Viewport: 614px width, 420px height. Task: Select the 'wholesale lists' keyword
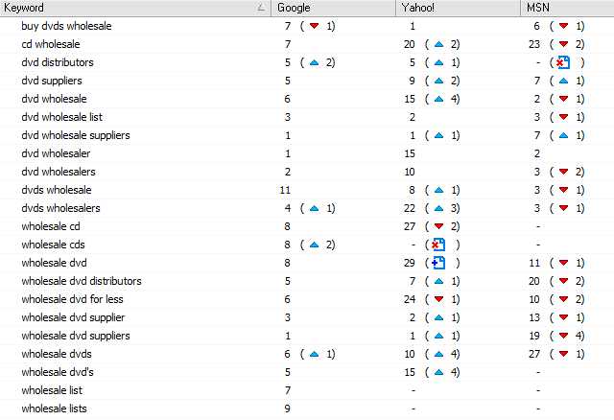click(54, 408)
